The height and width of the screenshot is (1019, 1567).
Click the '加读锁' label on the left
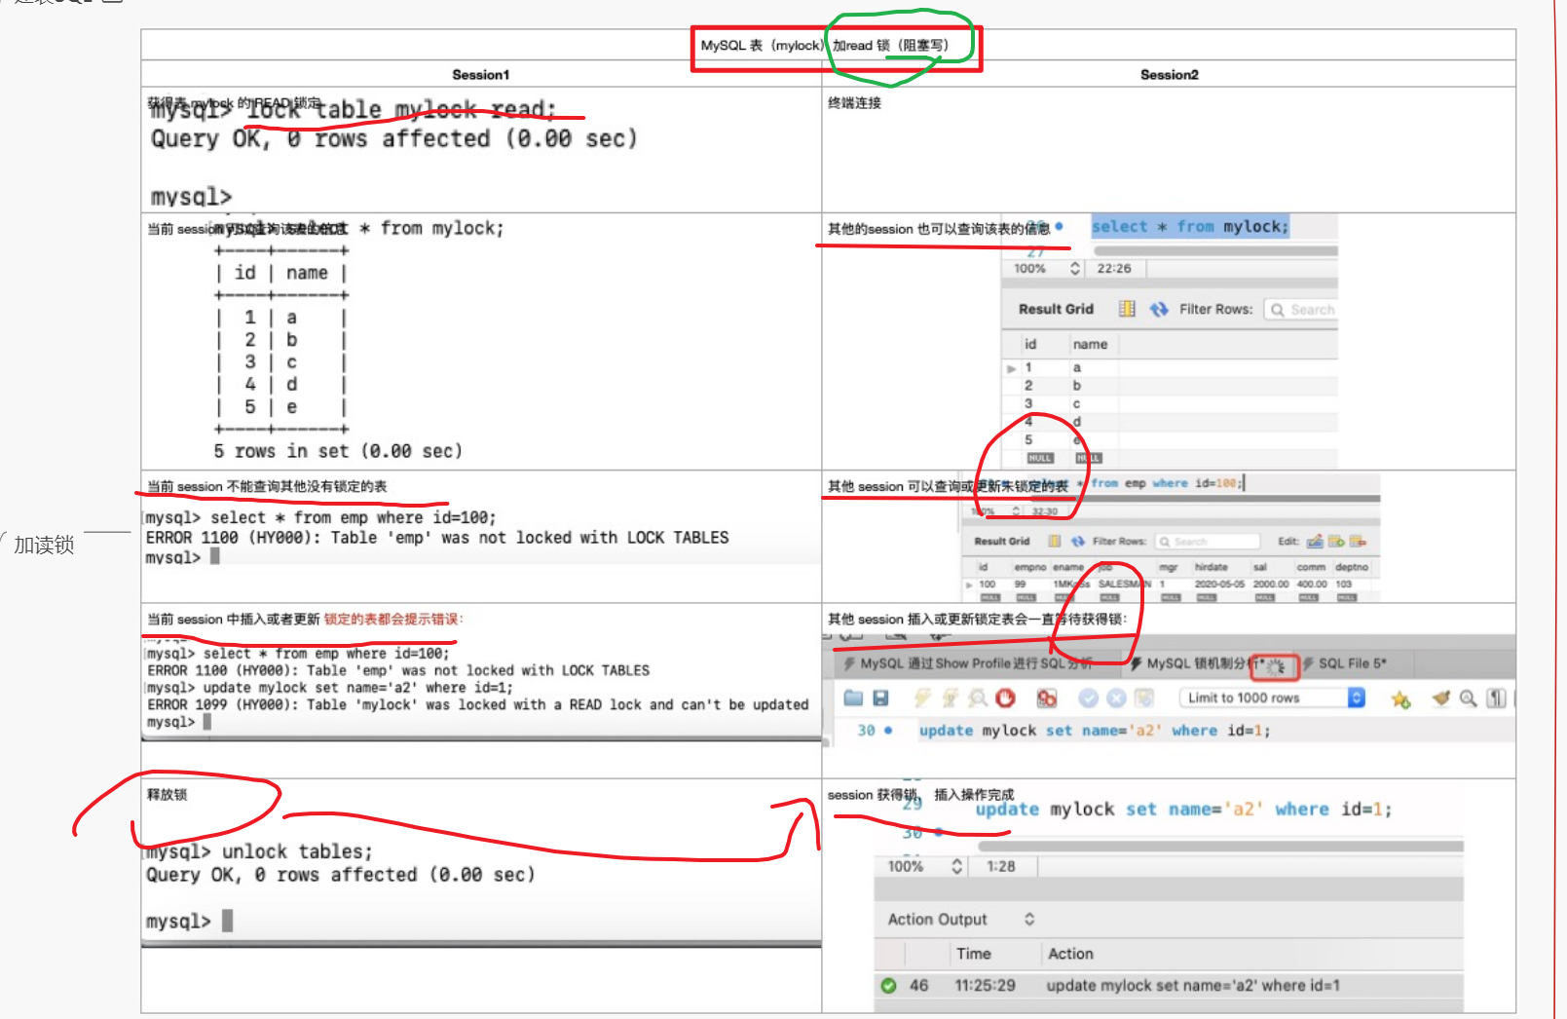point(44,545)
